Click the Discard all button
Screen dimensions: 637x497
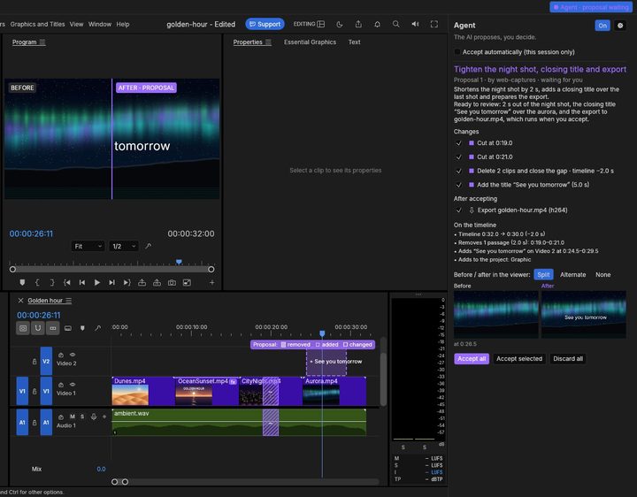click(x=568, y=358)
